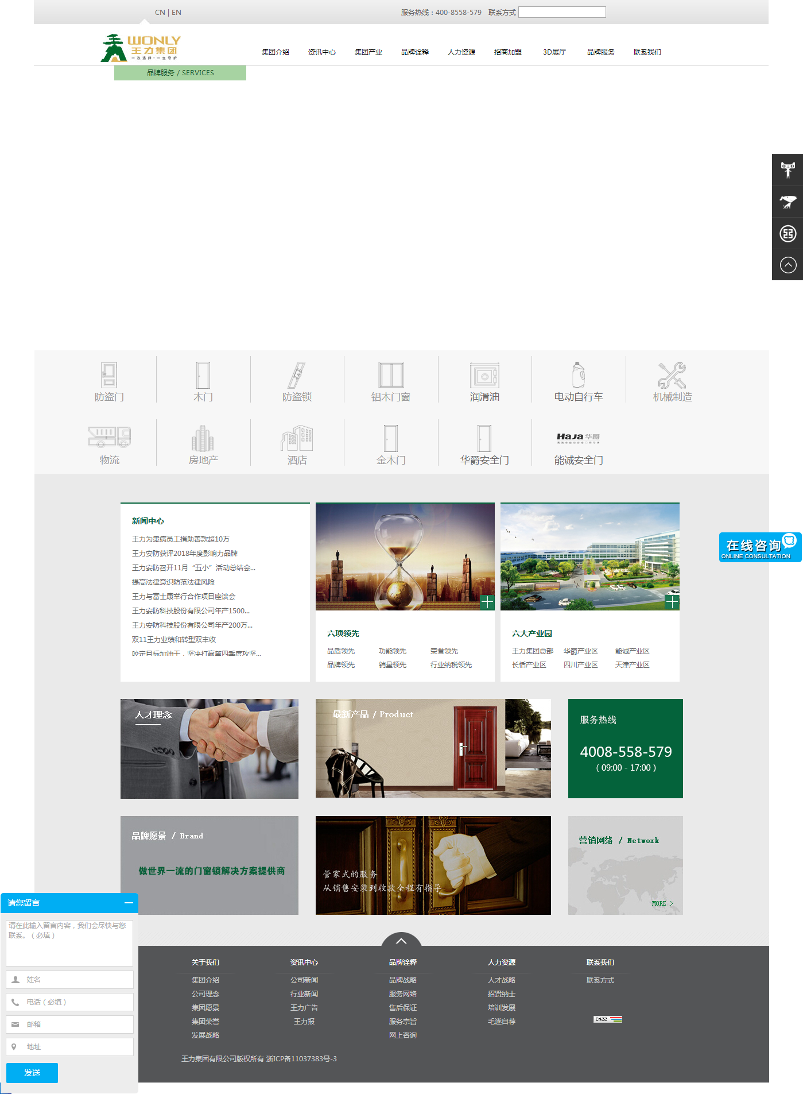Viewport: 803px width, 1094px height.
Task: Open the 最新产品 Product thumbnail
Action: click(x=433, y=748)
